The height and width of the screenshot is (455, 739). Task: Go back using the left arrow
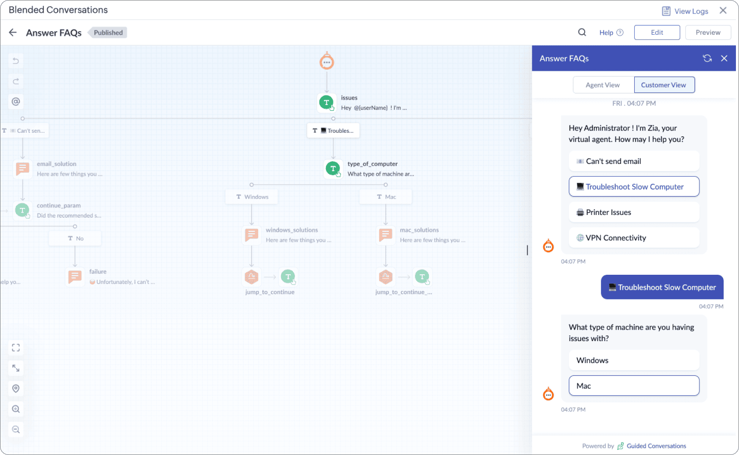pos(13,33)
